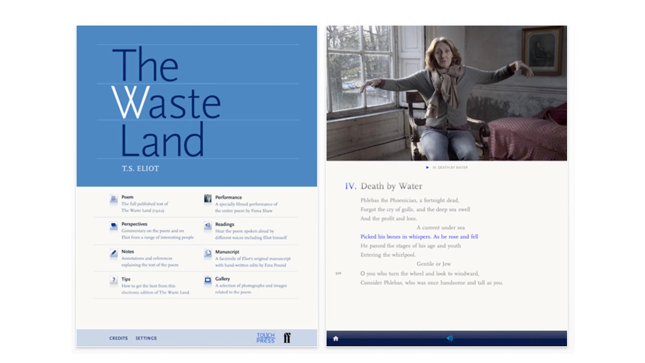
Task: Tap line "And the profit and loss."
Action: click(x=389, y=218)
